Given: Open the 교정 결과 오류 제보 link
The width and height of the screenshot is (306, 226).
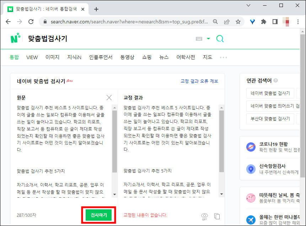Looking at the screenshot, I should coord(200,81).
